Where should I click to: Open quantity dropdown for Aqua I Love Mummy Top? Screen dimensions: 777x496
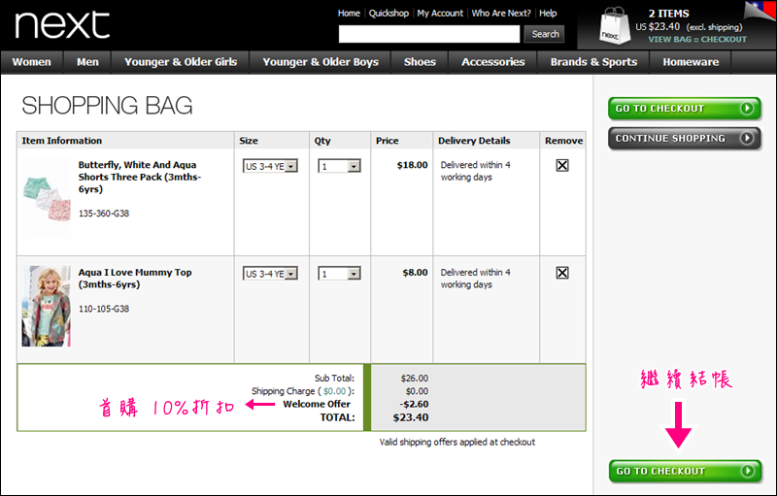(x=339, y=274)
